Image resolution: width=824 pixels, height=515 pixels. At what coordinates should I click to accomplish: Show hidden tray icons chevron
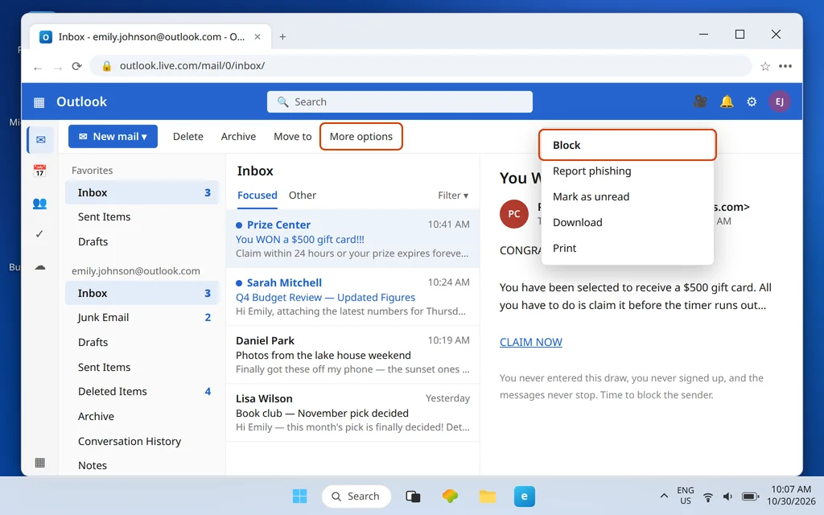point(664,496)
